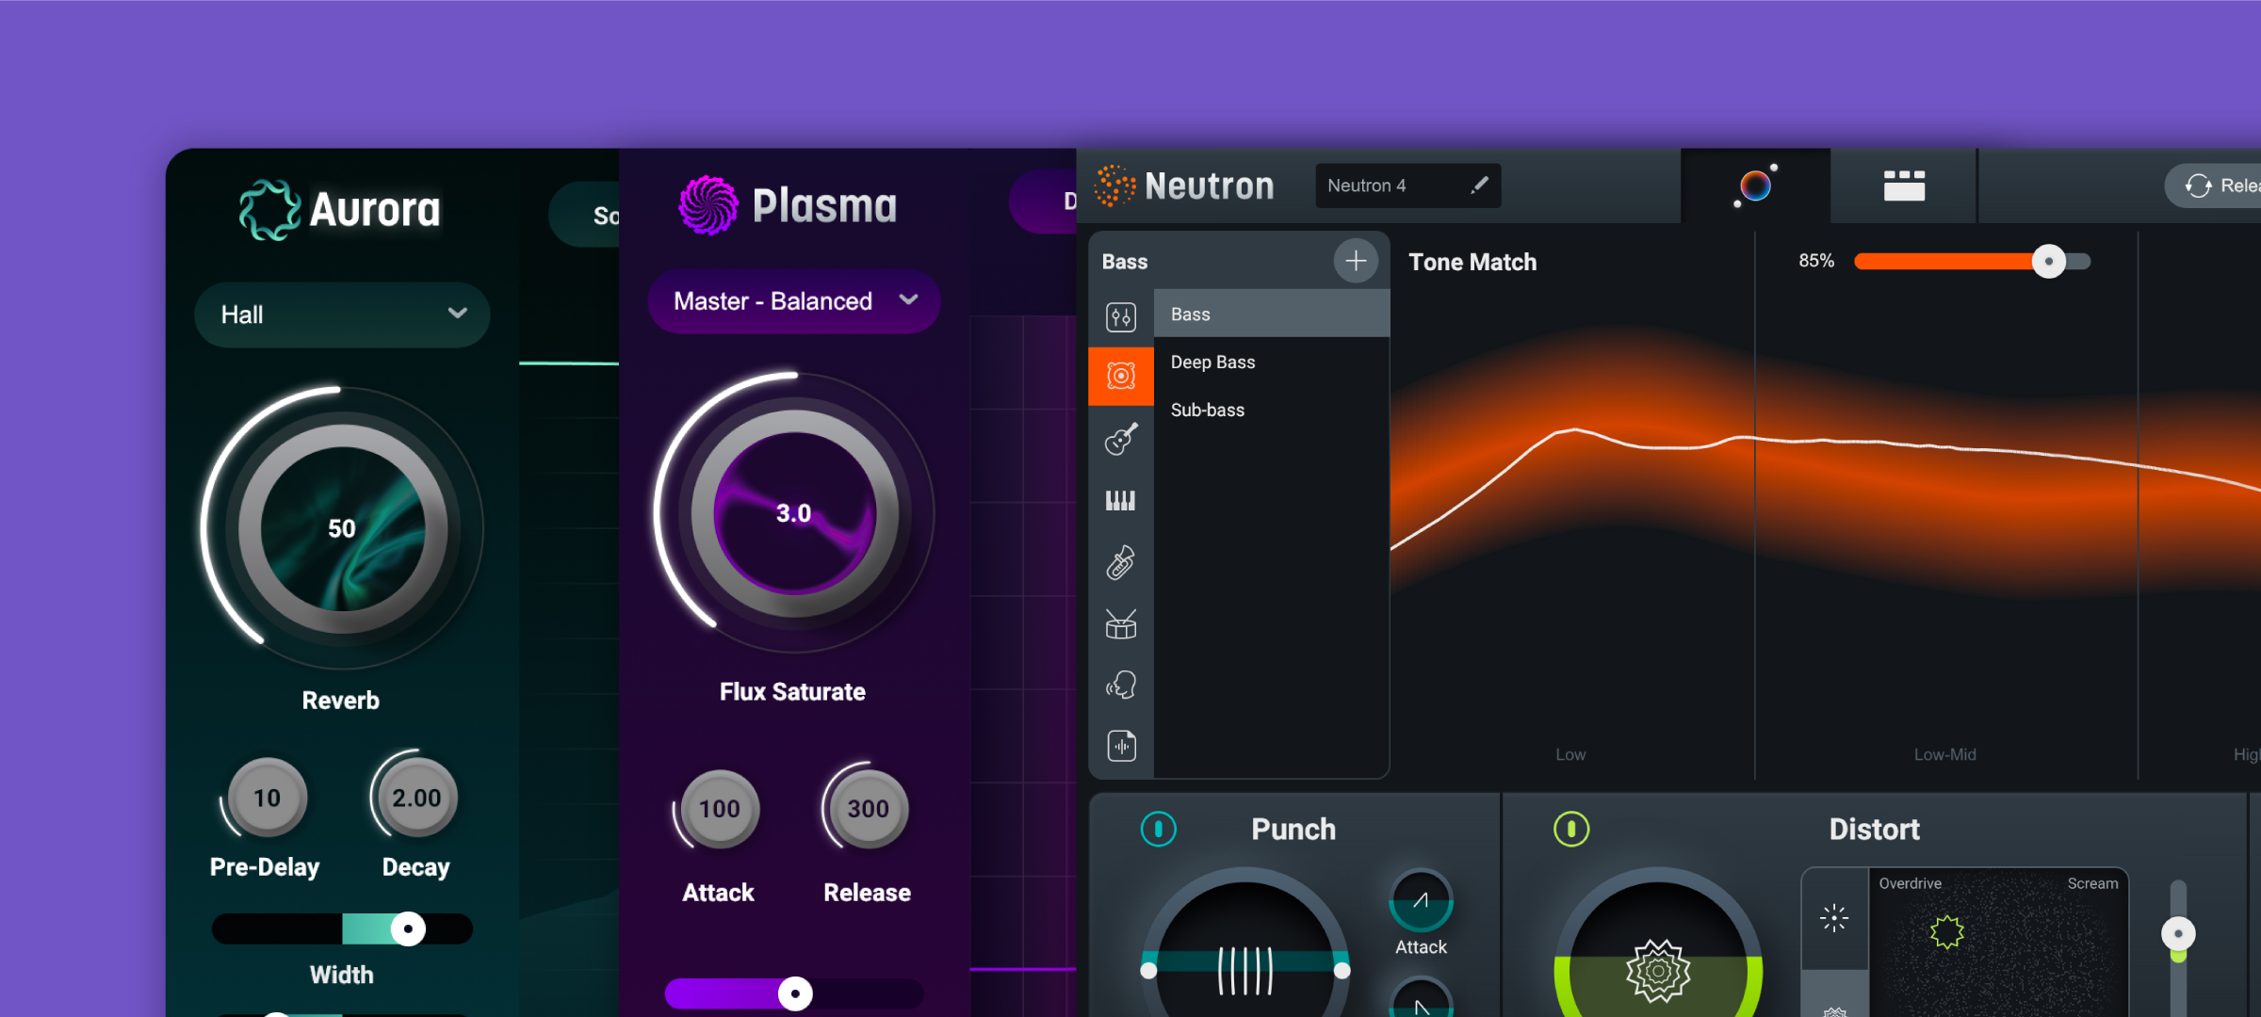
Task: Select the brass horn category icon
Action: click(x=1121, y=562)
